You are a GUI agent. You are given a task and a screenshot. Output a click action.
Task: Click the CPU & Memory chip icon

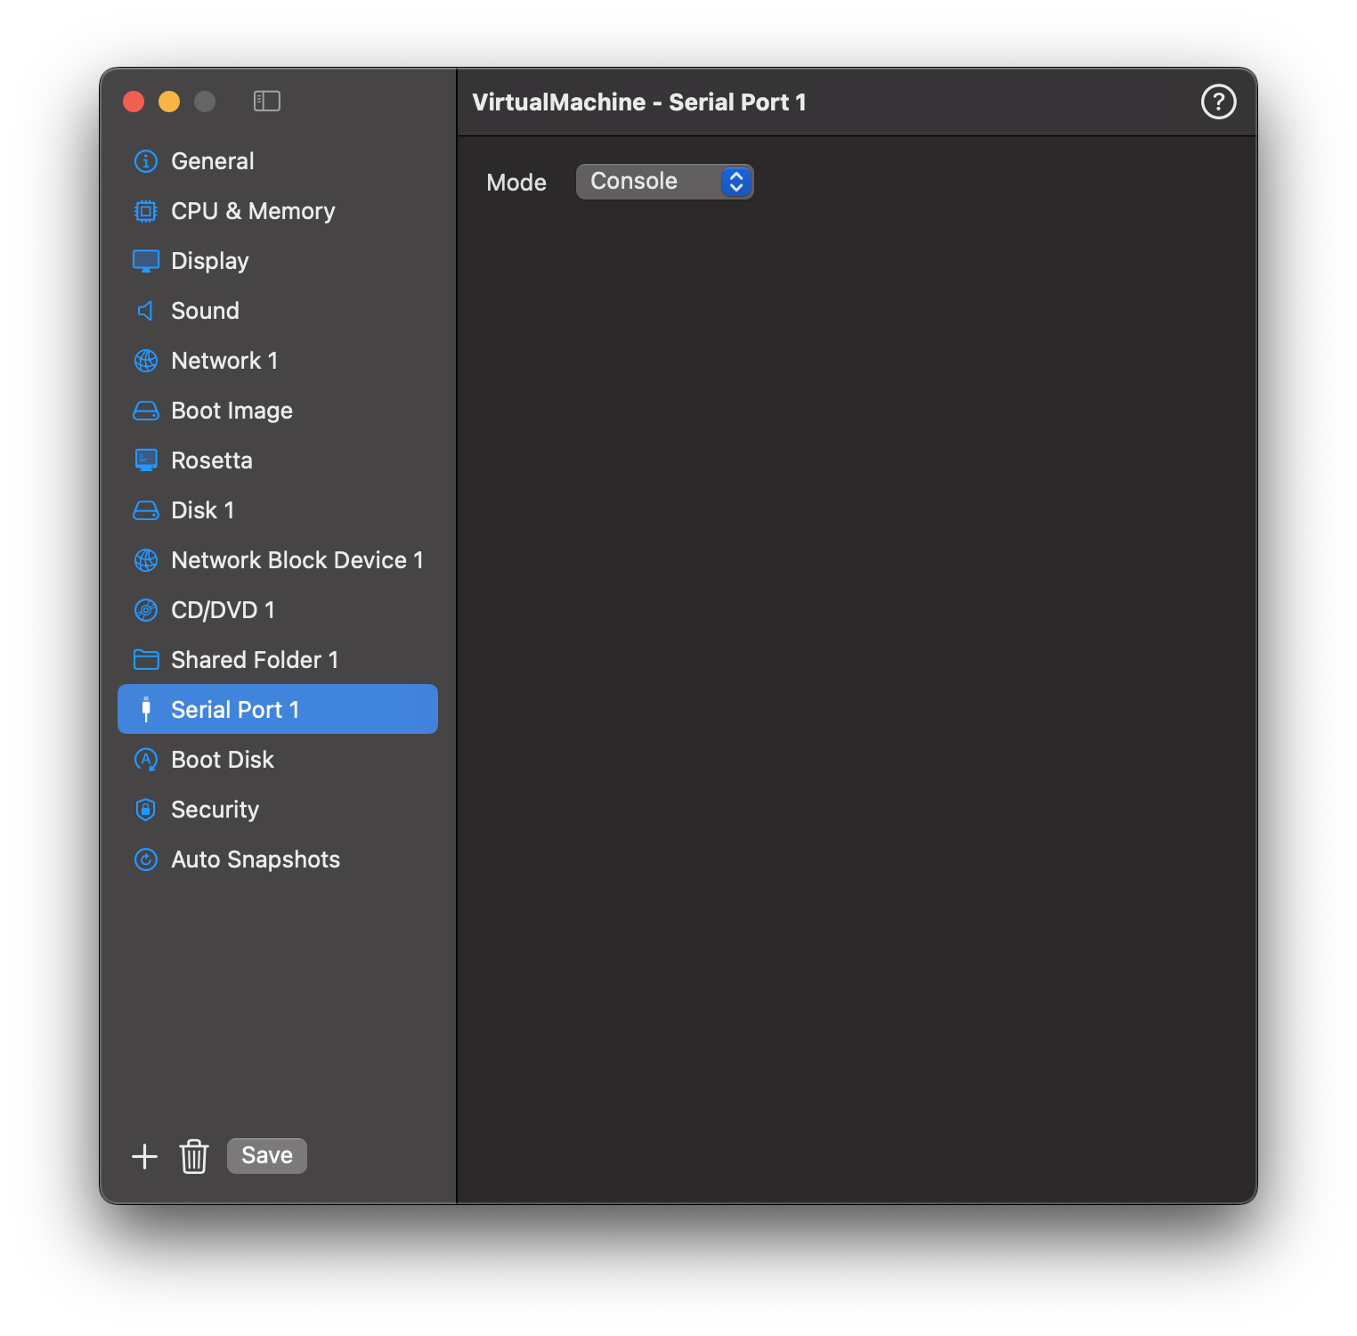[145, 211]
